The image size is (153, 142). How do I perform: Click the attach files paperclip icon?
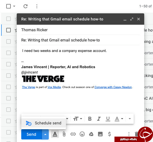point(64,134)
